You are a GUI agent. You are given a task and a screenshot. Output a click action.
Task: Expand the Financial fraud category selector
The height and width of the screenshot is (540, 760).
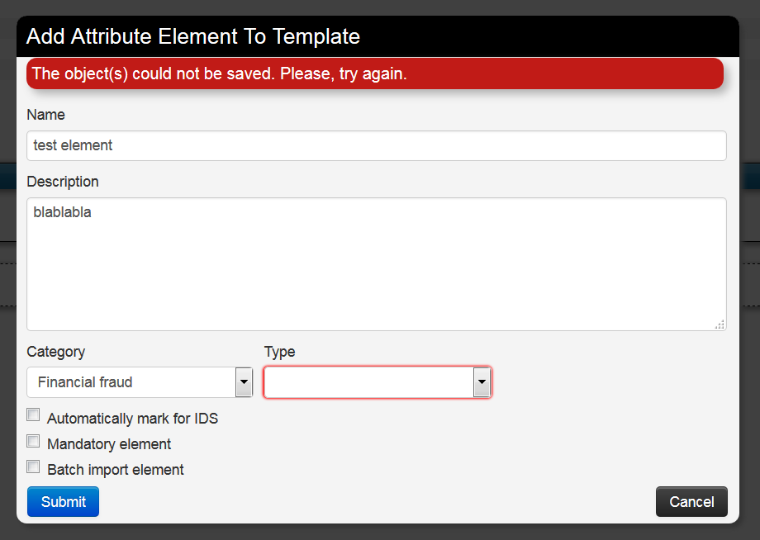[x=244, y=382]
